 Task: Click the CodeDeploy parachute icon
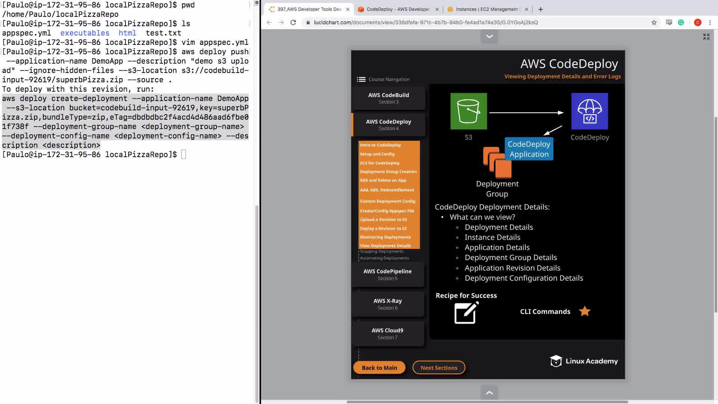589,111
